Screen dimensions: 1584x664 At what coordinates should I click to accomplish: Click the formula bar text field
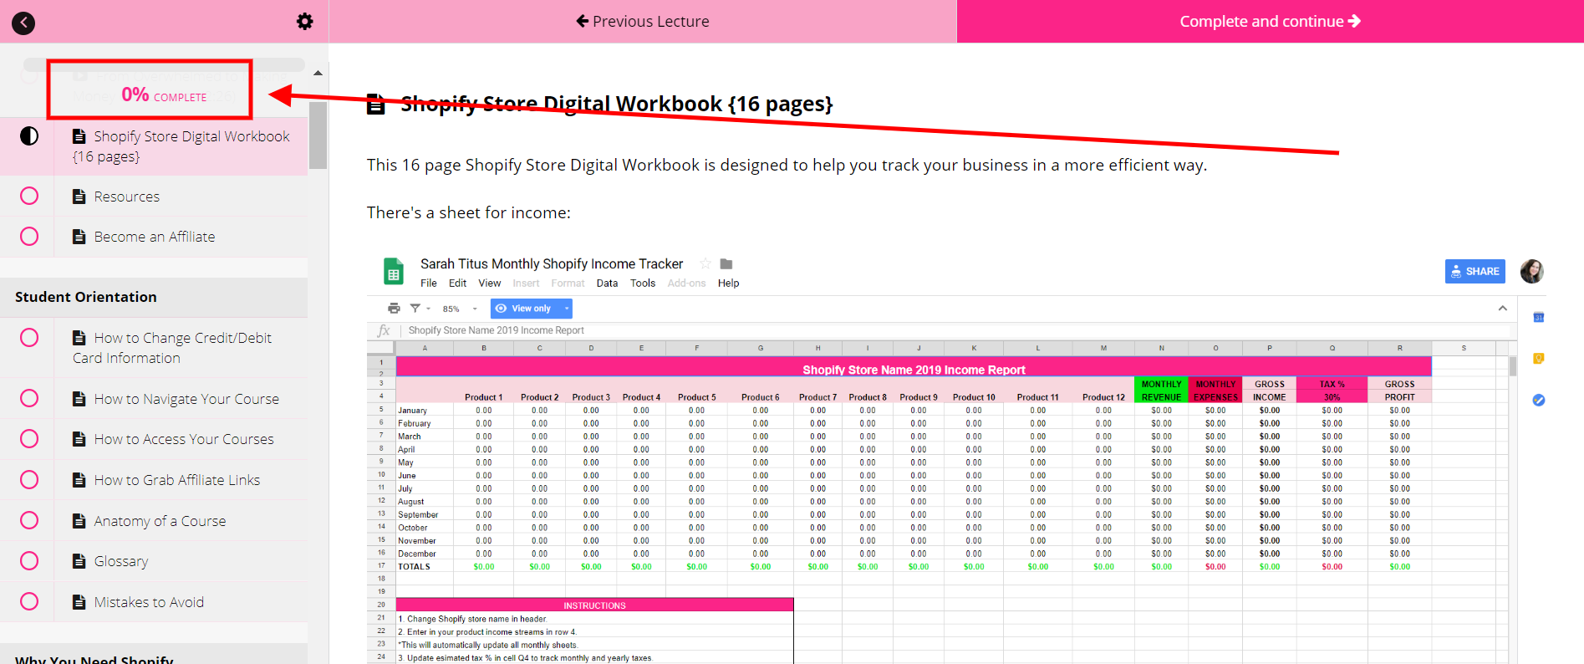pyautogui.click(x=957, y=330)
